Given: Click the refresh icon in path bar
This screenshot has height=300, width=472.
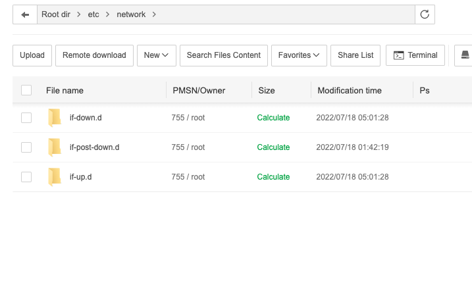Looking at the screenshot, I should click(x=425, y=14).
